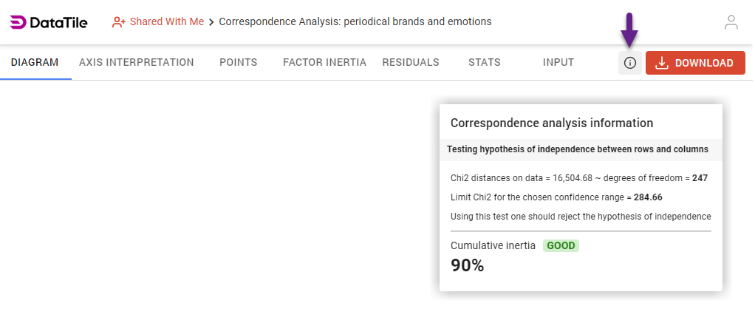
Task: Switch to the Stats tab
Action: (x=484, y=63)
